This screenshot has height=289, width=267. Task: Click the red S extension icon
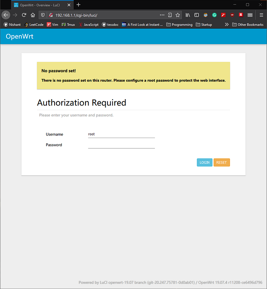click(x=241, y=15)
